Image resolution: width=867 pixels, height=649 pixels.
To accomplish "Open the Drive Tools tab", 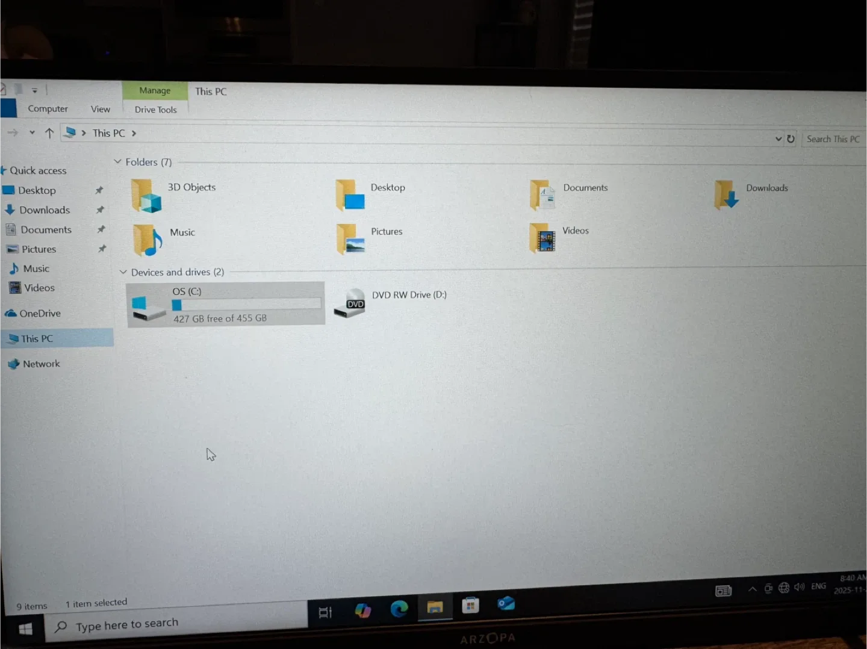I will [155, 110].
